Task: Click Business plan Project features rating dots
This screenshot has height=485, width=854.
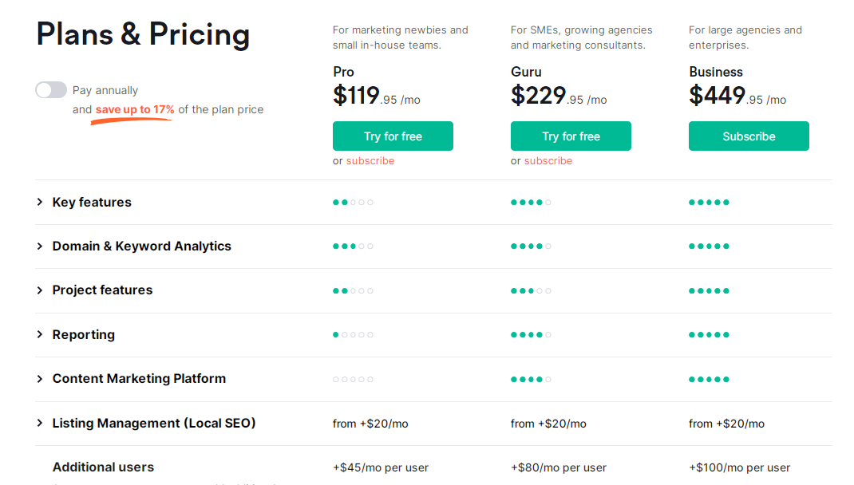Action: pyautogui.click(x=709, y=291)
